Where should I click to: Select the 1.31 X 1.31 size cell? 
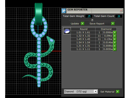[83, 46]
